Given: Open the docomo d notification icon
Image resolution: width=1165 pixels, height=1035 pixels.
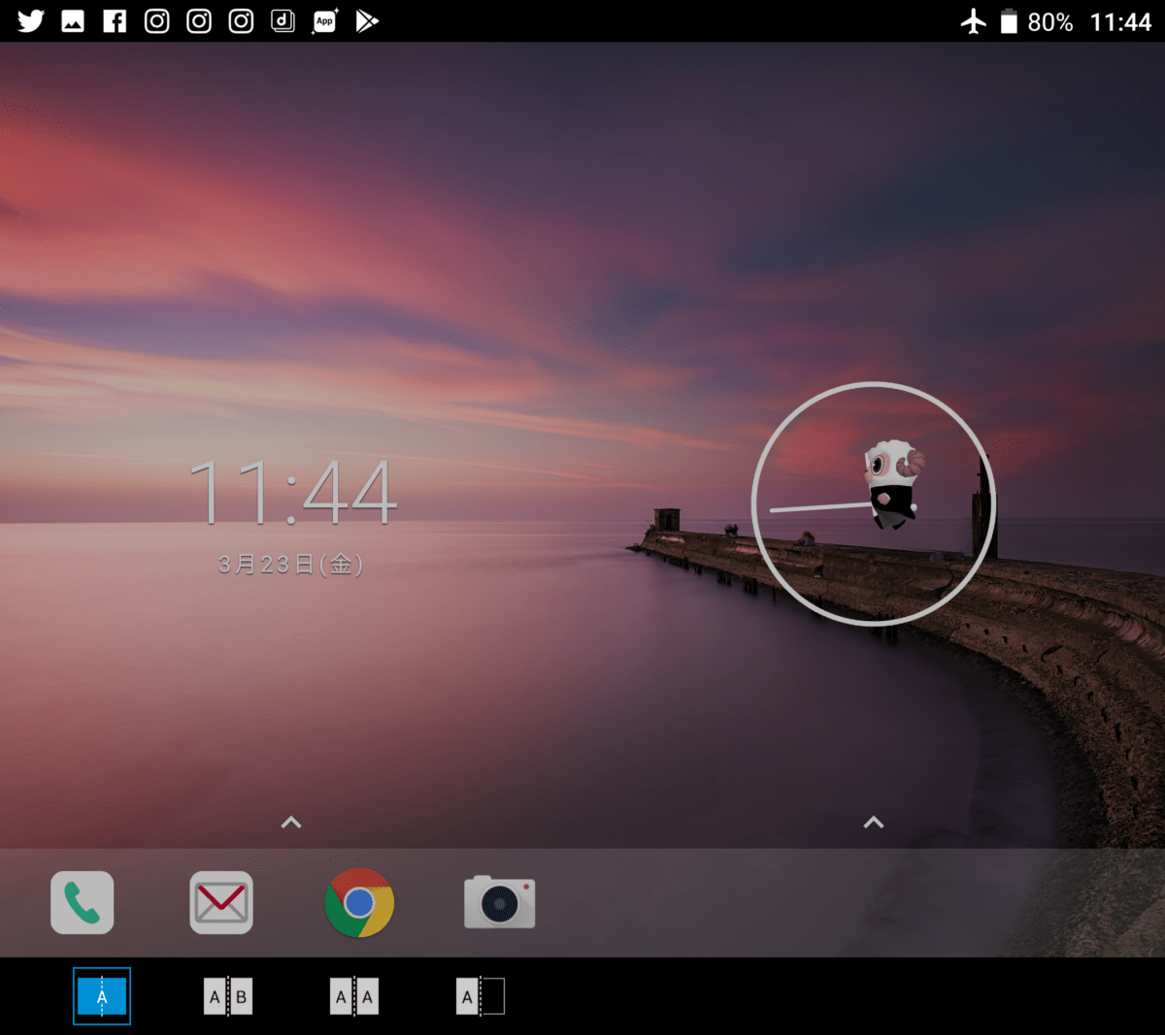Looking at the screenshot, I should point(283,21).
